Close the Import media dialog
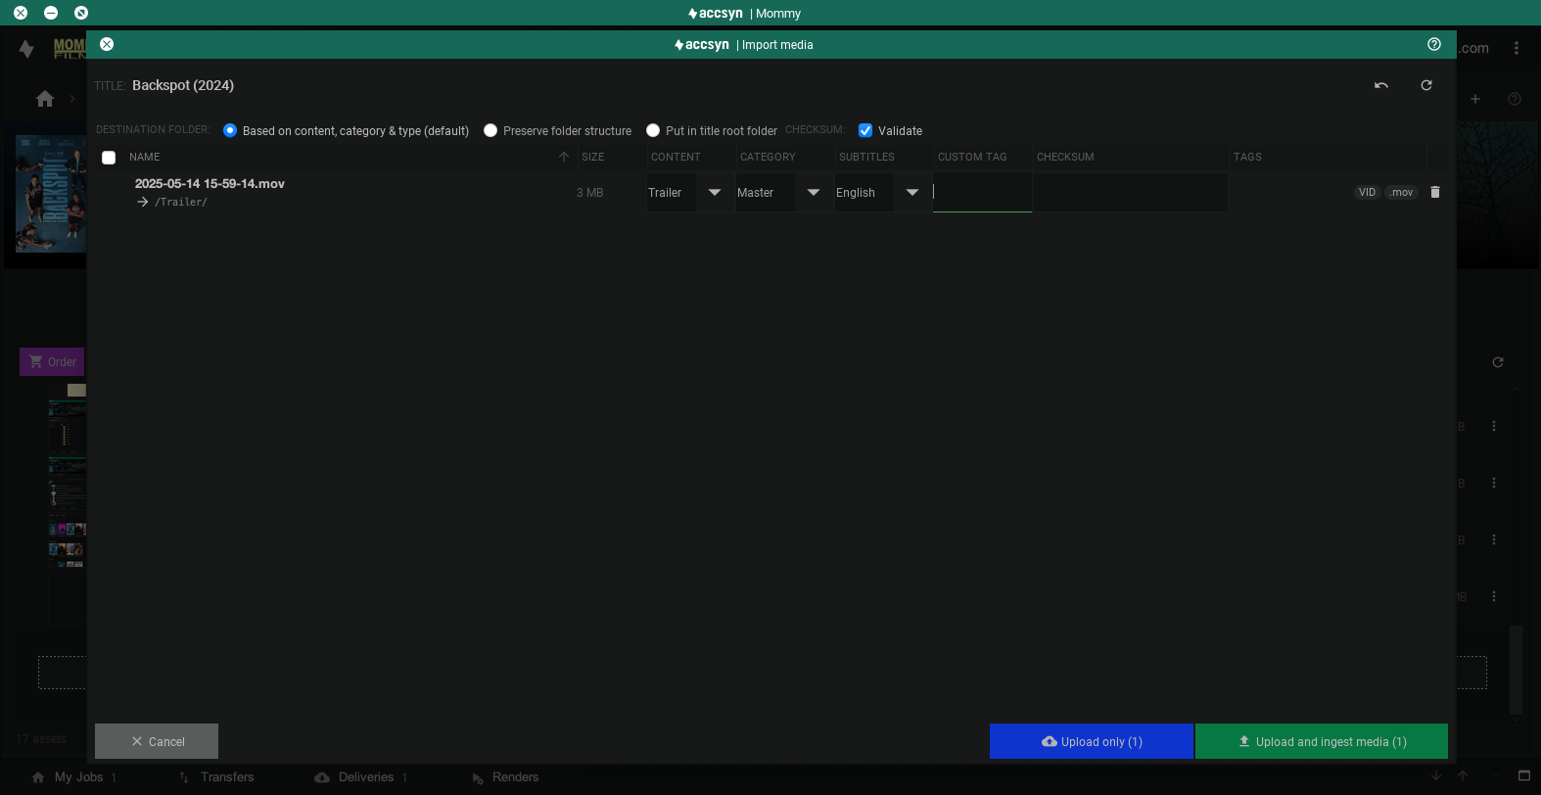Image resolution: width=1541 pixels, height=795 pixels. [107, 44]
